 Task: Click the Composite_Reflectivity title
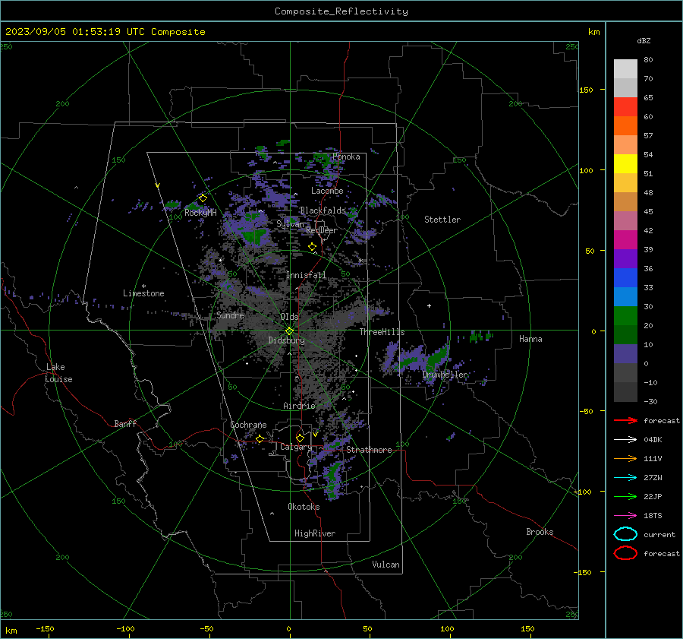(341, 11)
